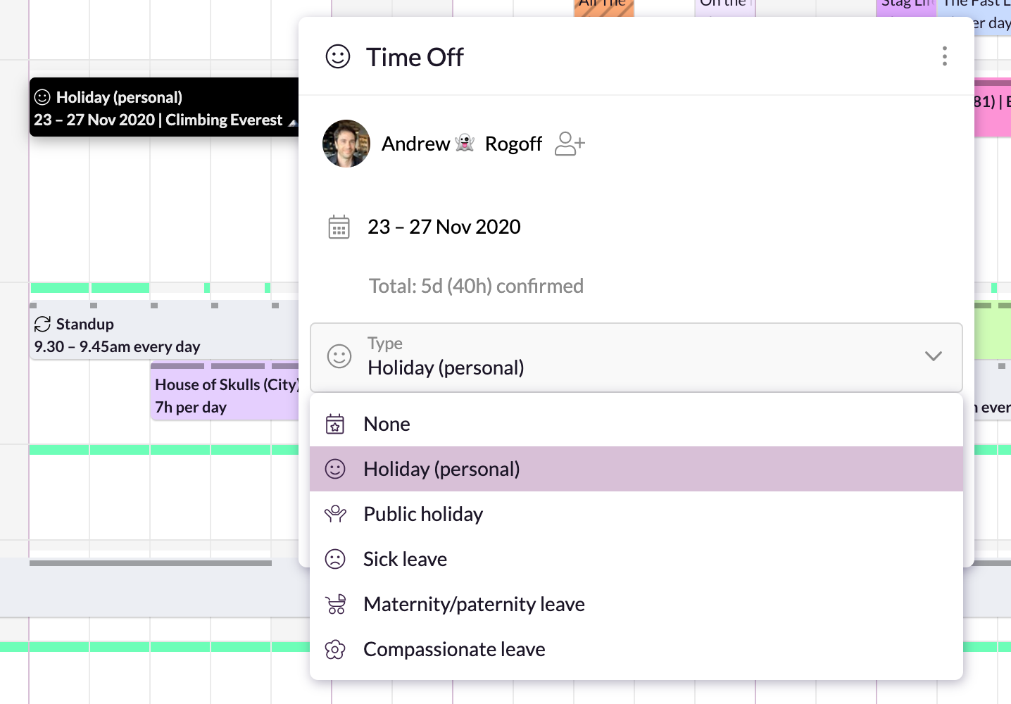1011x704 pixels.
Task: Choose Sick leave from the list
Action: [x=405, y=560]
